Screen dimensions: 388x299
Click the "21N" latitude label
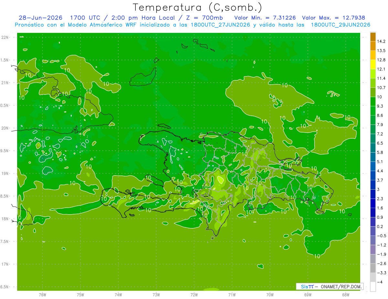tap(5, 83)
